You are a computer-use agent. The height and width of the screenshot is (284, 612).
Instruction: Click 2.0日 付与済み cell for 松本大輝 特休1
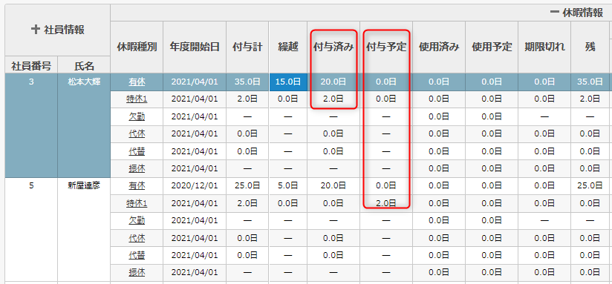(x=333, y=99)
